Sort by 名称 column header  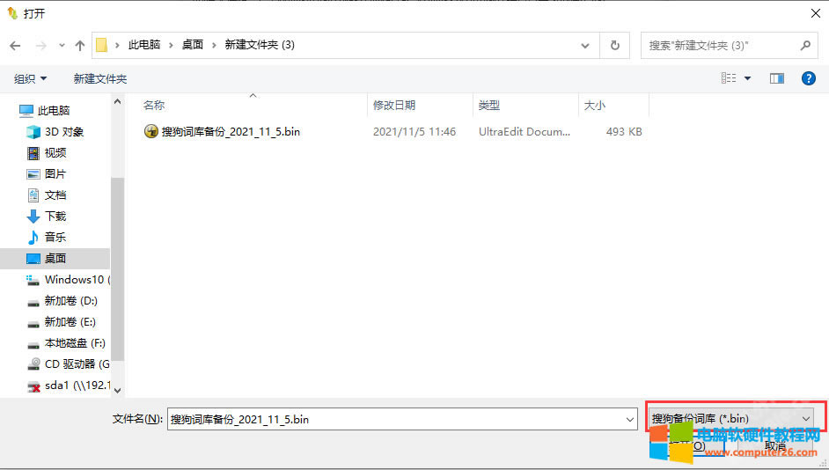[x=154, y=106]
